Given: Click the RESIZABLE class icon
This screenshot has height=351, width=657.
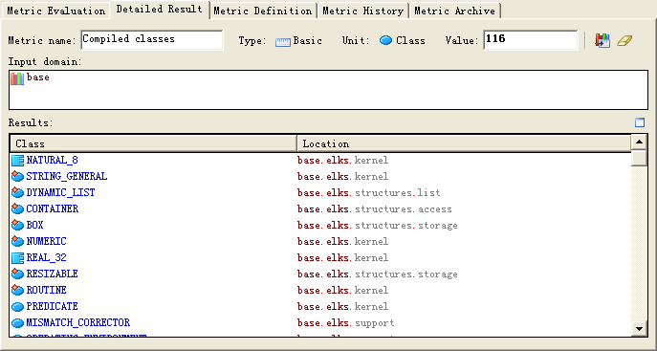Looking at the screenshot, I should coord(17,274).
